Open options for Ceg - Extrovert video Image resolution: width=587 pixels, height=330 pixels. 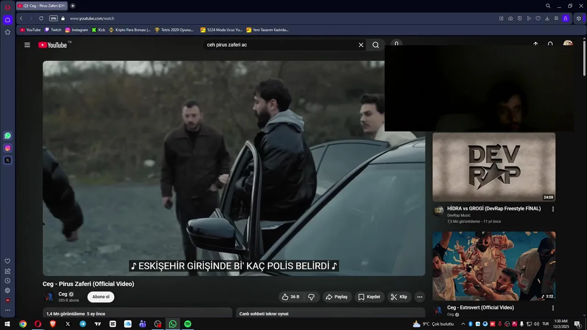coord(553,308)
